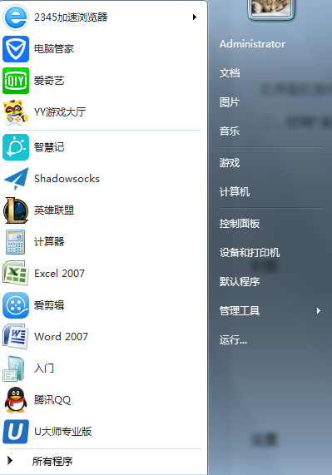Click the 2345加速浏览器 label text
The width and height of the screenshot is (332, 475).
point(71,17)
